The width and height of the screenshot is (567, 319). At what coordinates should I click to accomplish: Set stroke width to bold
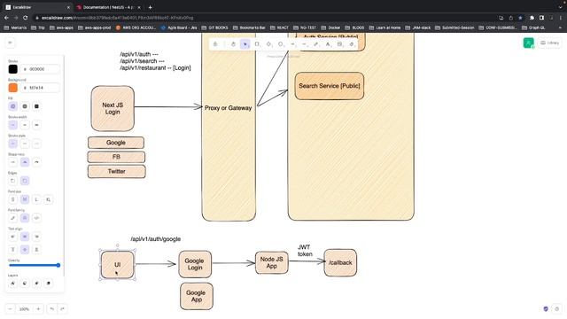pos(25,125)
